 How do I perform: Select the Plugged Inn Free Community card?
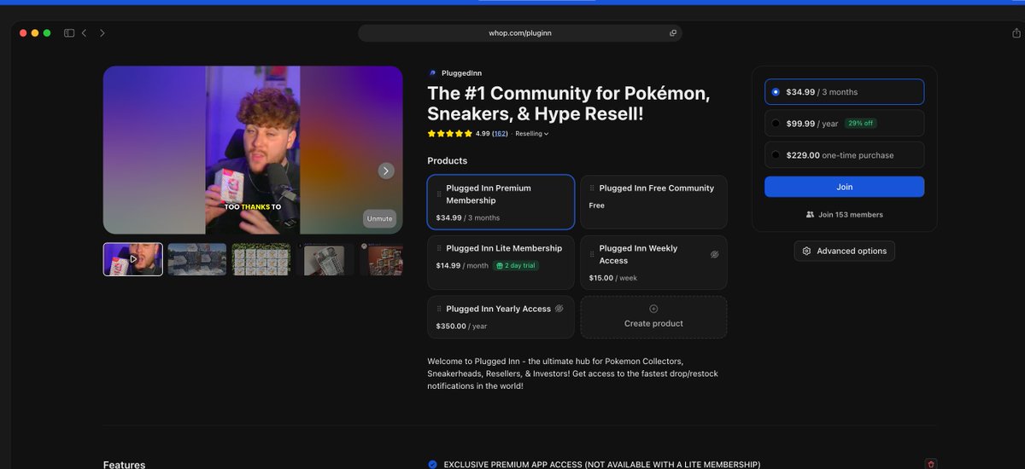tap(654, 202)
